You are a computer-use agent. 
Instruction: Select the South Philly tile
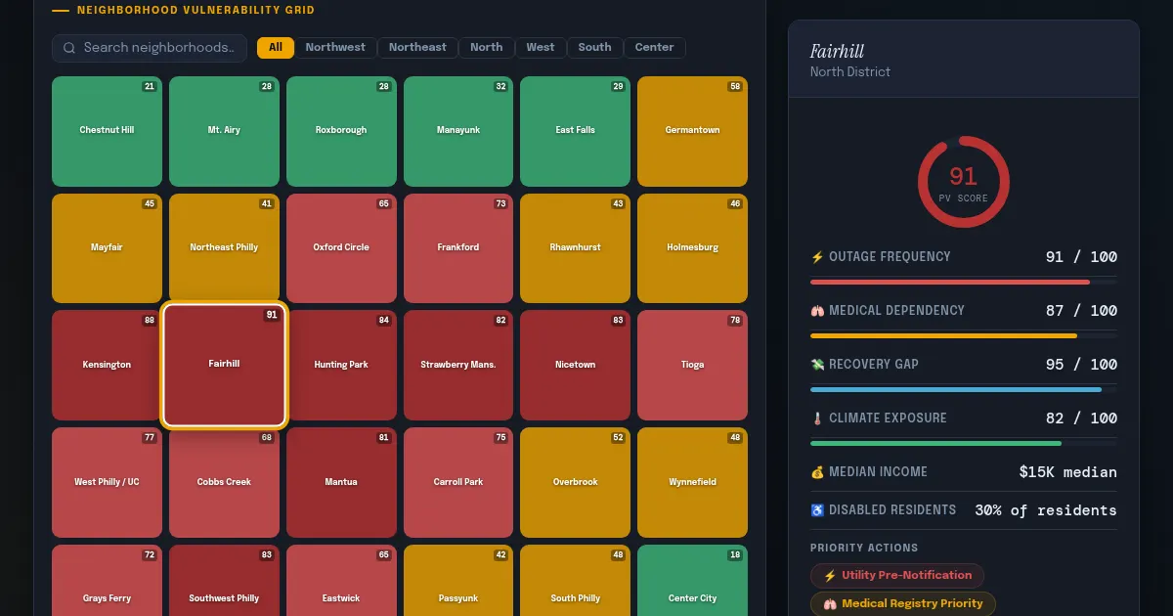point(575,581)
